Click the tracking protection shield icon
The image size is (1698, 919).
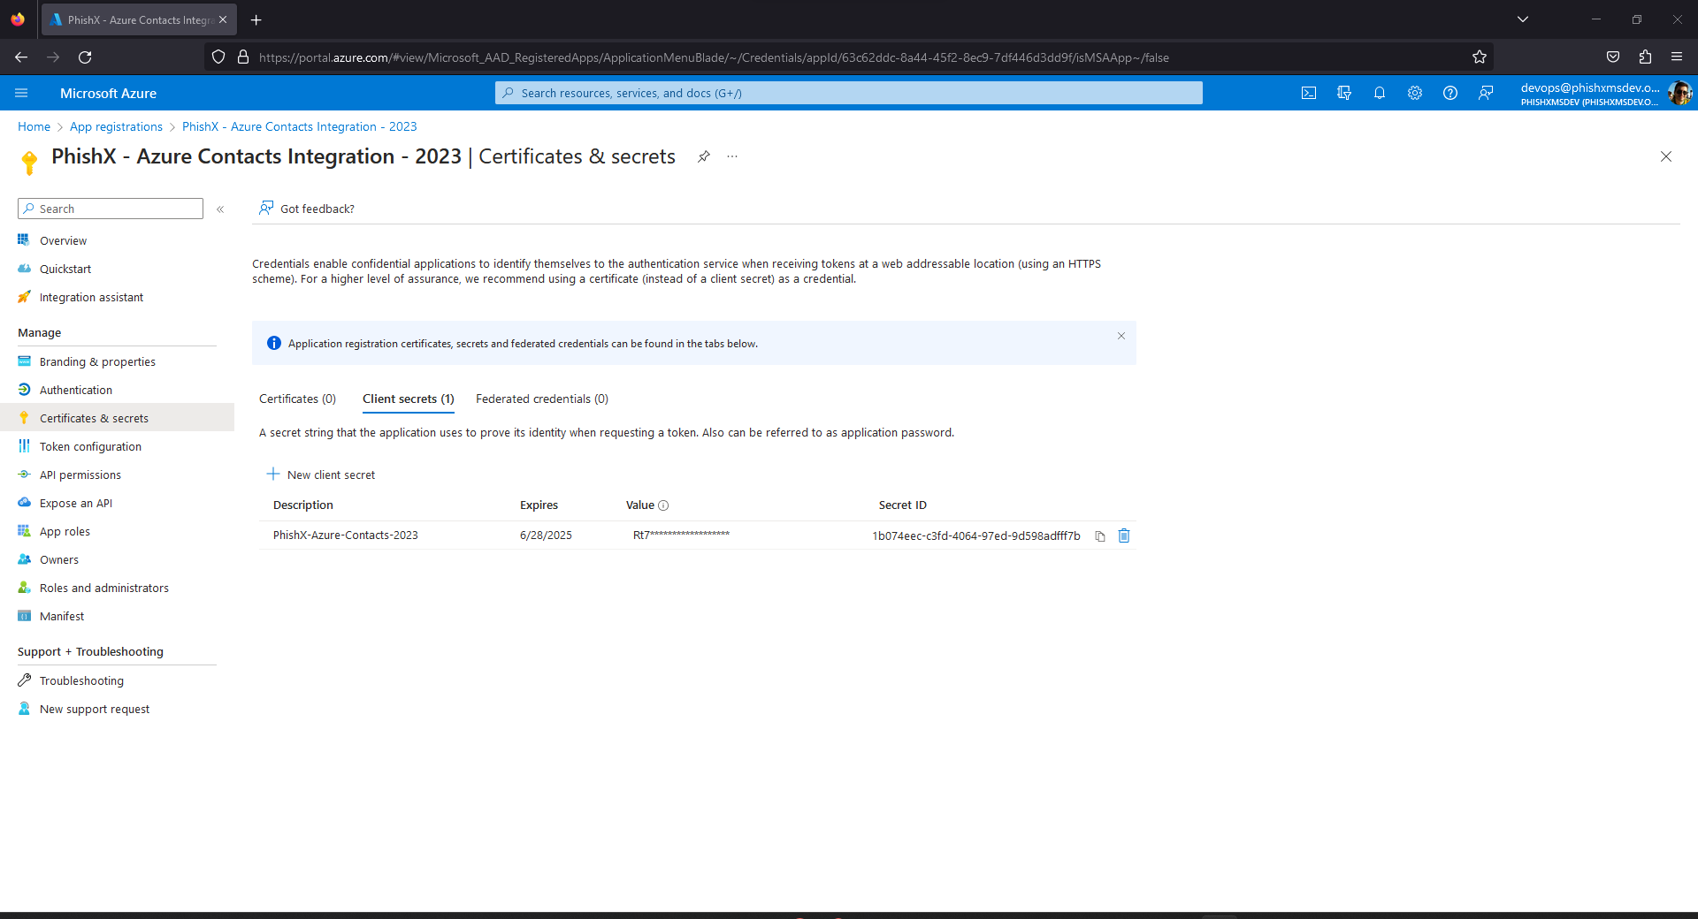(x=218, y=57)
